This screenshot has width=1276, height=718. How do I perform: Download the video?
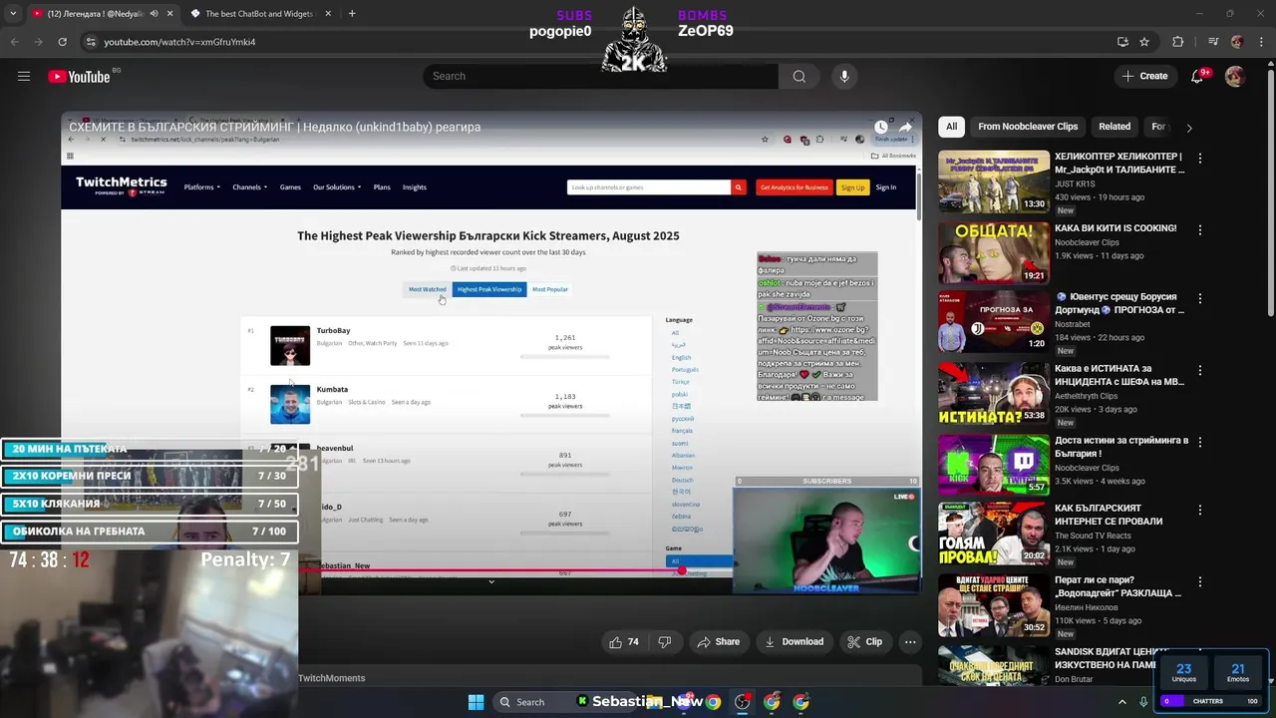794,642
